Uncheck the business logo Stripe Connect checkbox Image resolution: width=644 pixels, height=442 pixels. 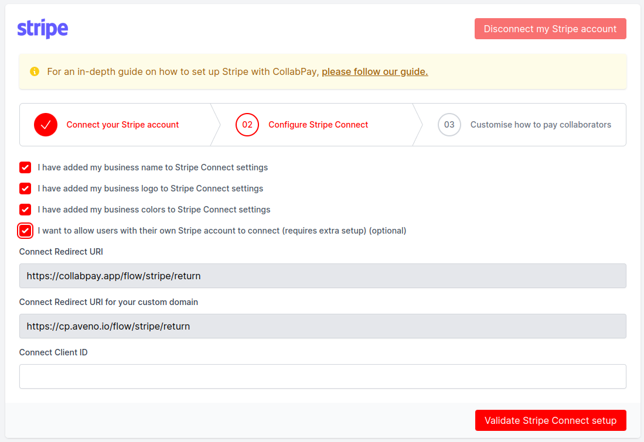(x=25, y=189)
